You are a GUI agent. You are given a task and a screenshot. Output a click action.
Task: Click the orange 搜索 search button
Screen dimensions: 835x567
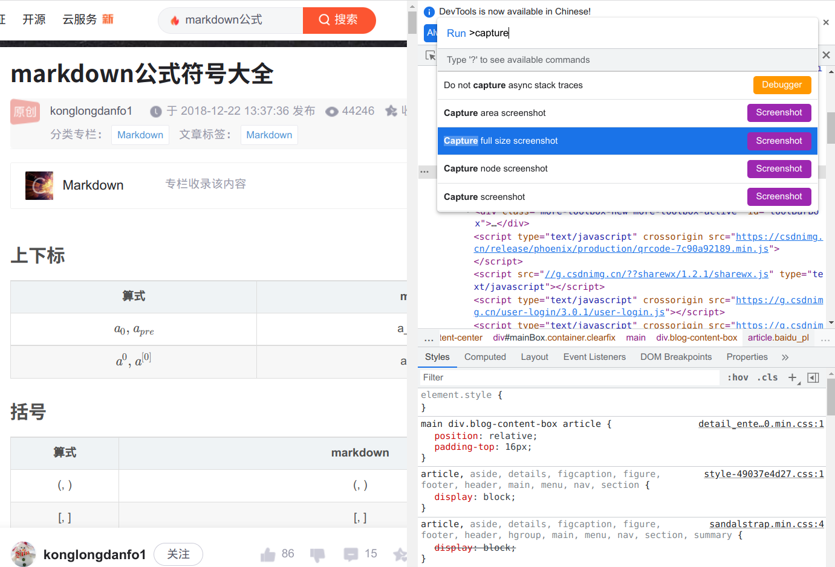click(339, 20)
